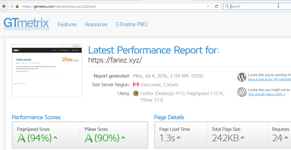
Task: Open the WP optimization guide link
Action: (x=270, y=79)
